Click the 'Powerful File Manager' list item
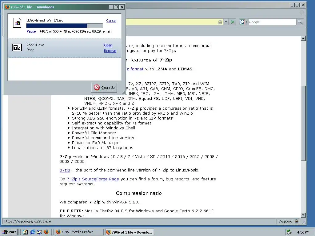 [x=94, y=133]
